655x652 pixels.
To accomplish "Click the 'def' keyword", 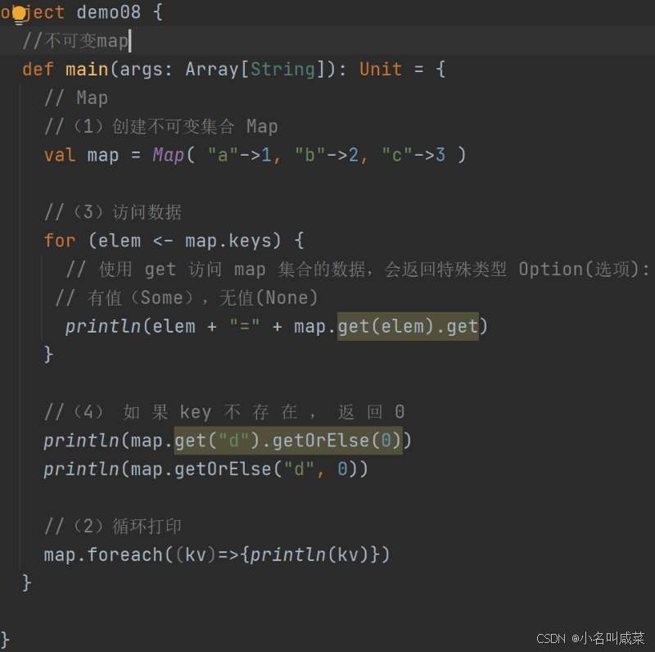I will pos(38,70).
